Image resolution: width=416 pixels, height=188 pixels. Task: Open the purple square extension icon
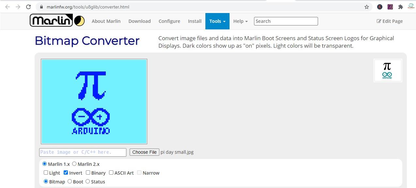point(390,7)
